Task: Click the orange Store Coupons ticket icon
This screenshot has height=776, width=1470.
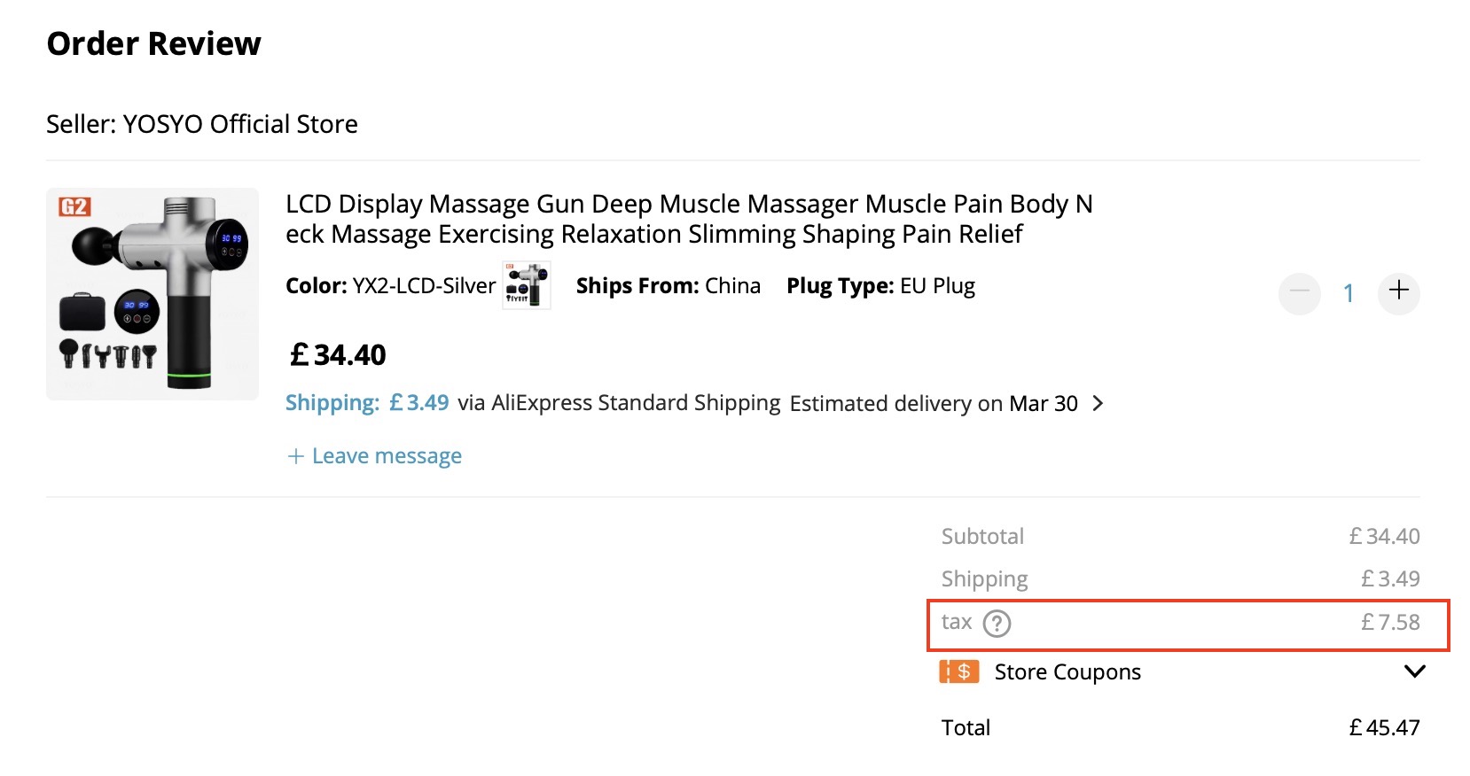Action: click(x=958, y=671)
